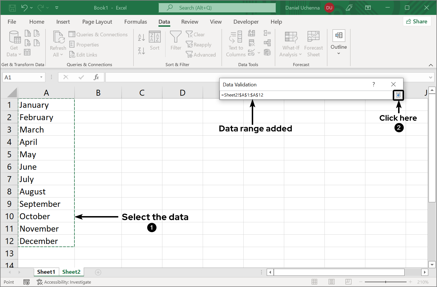Image resolution: width=437 pixels, height=287 pixels.
Task: Open the Name Box dropdown
Action: click(x=41, y=77)
